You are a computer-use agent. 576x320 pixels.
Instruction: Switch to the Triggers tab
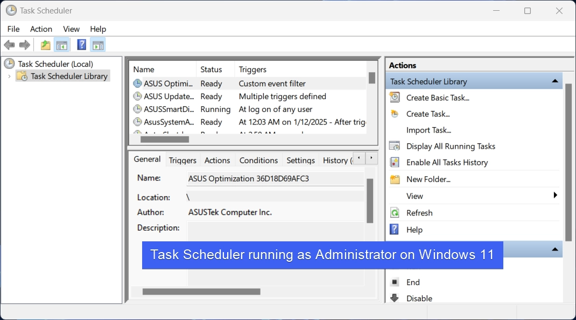(182, 161)
